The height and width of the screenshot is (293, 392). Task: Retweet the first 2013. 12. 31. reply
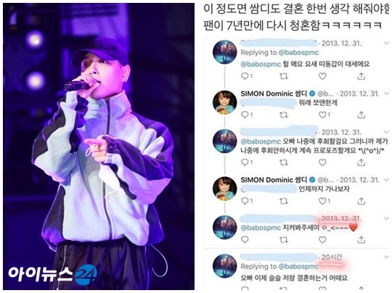click(x=283, y=76)
